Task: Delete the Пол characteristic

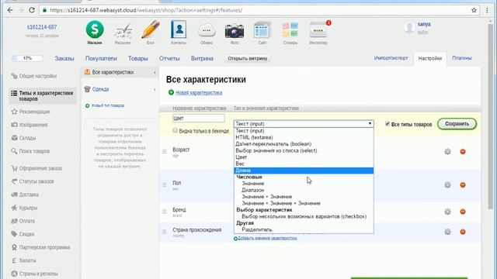Action: [x=463, y=184]
